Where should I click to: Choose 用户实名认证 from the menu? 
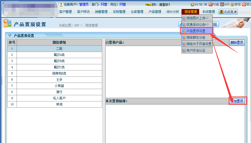tap(197, 50)
